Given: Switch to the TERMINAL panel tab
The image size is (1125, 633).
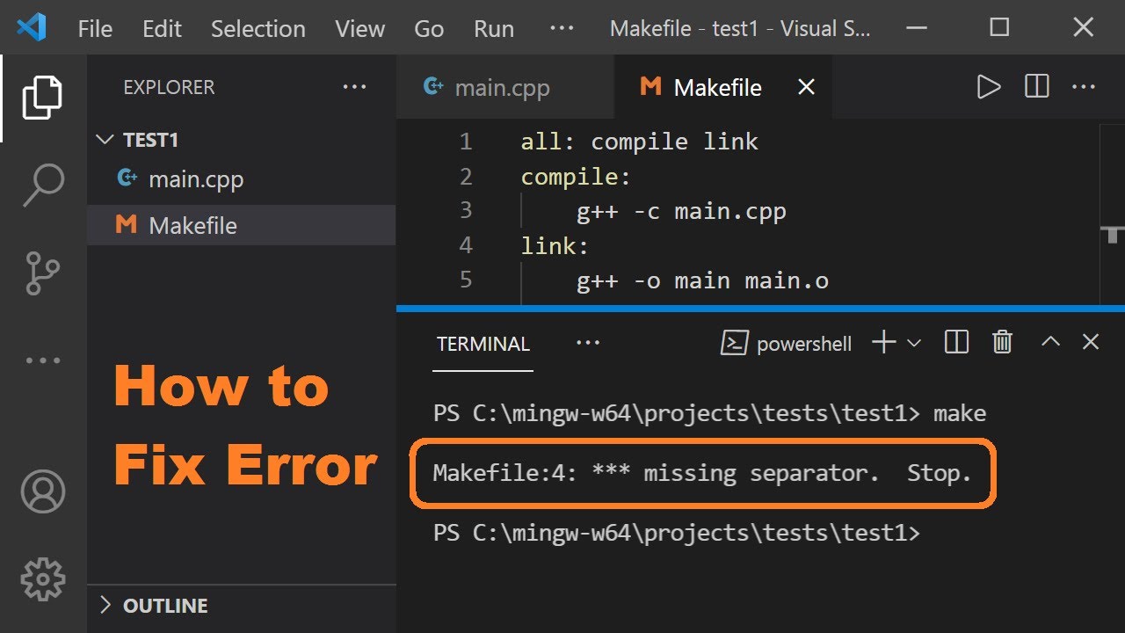Looking at the screenshot, I should [x=483, y=344].
